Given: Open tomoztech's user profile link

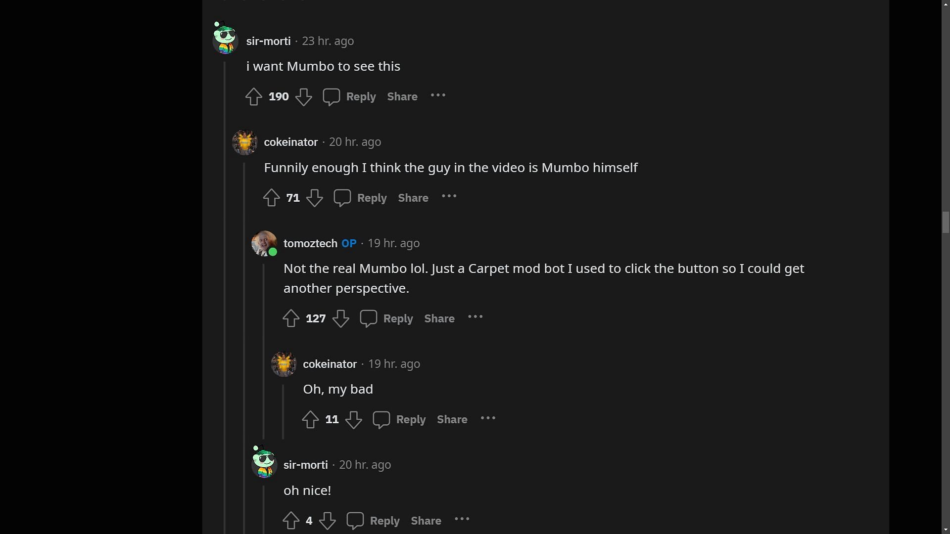Looking at the screenshot, I should point(310,243).
